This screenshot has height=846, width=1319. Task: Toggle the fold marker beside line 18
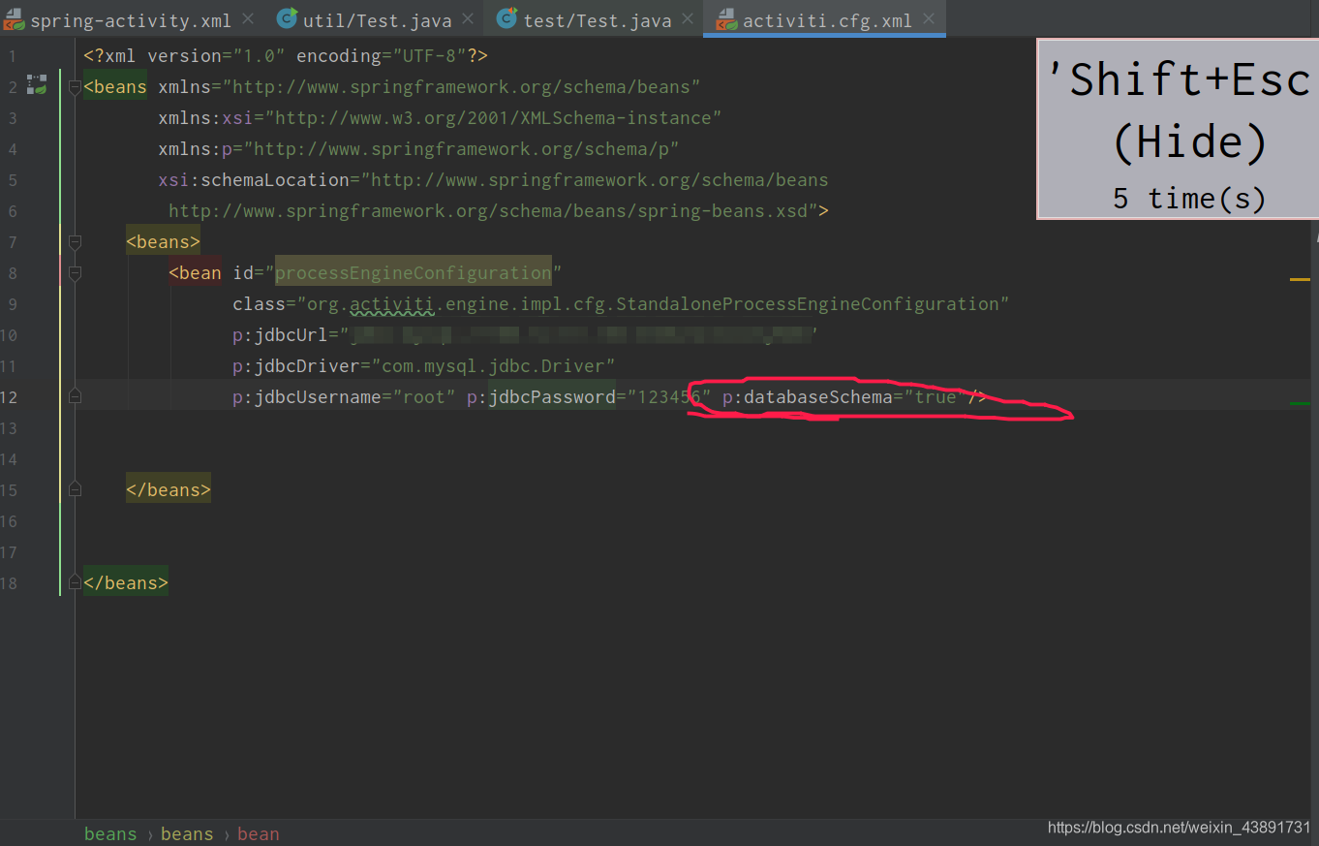tap(75, 582)
